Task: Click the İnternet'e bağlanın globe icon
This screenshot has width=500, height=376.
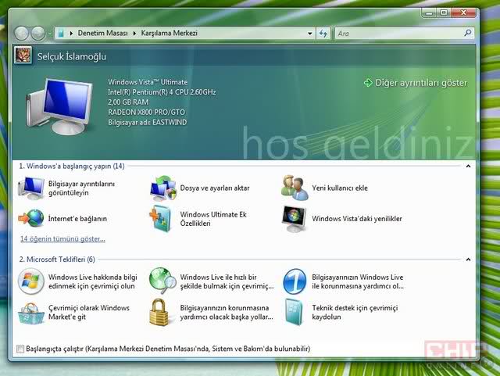Action: click(31, 219)
